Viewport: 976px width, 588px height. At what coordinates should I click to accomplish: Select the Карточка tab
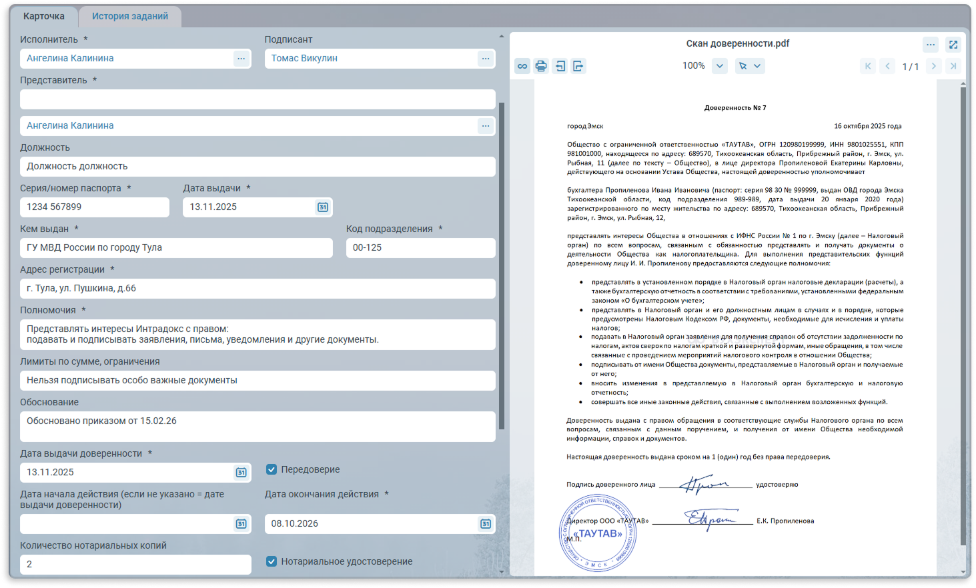pos(44,16)
